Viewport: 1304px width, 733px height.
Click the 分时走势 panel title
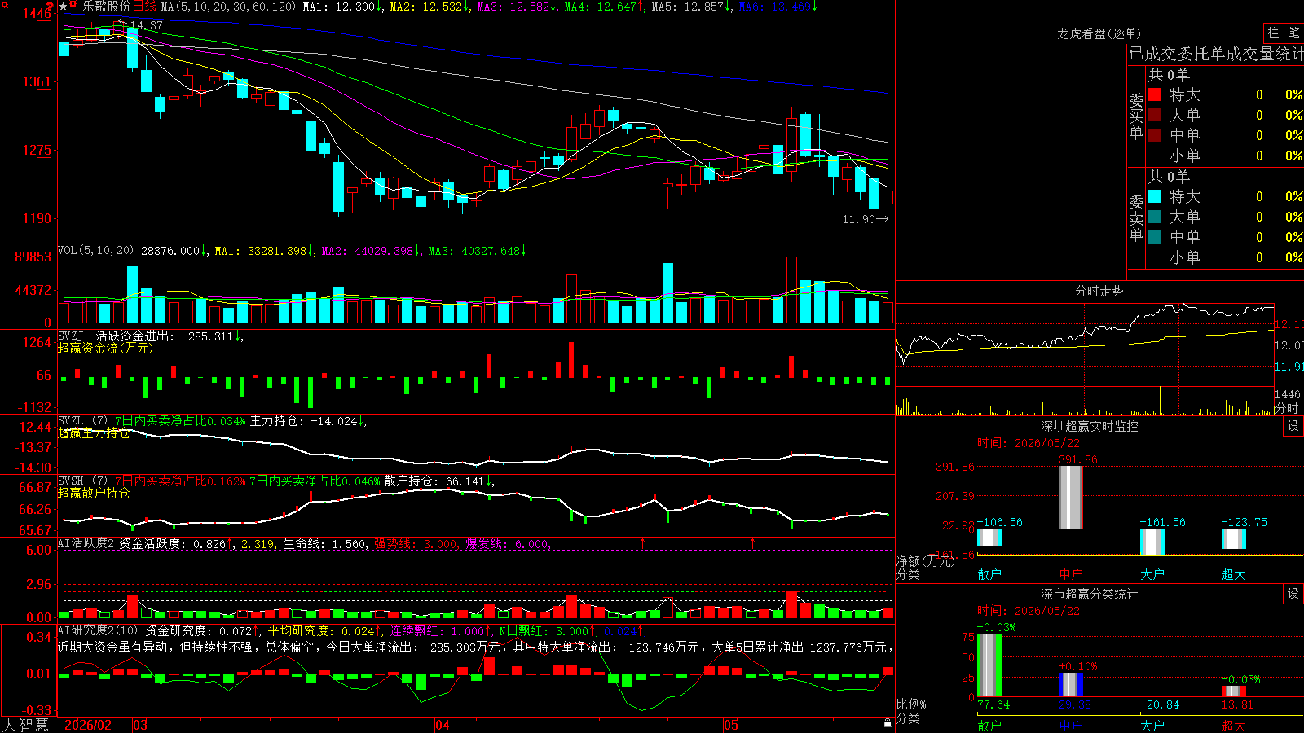(1099, 291)
